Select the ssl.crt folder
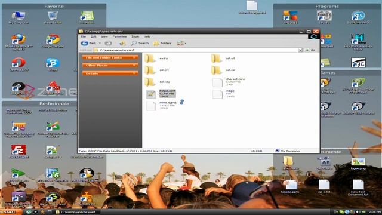The width and height of the screenshot is (382, 215). tap(156, 70)
